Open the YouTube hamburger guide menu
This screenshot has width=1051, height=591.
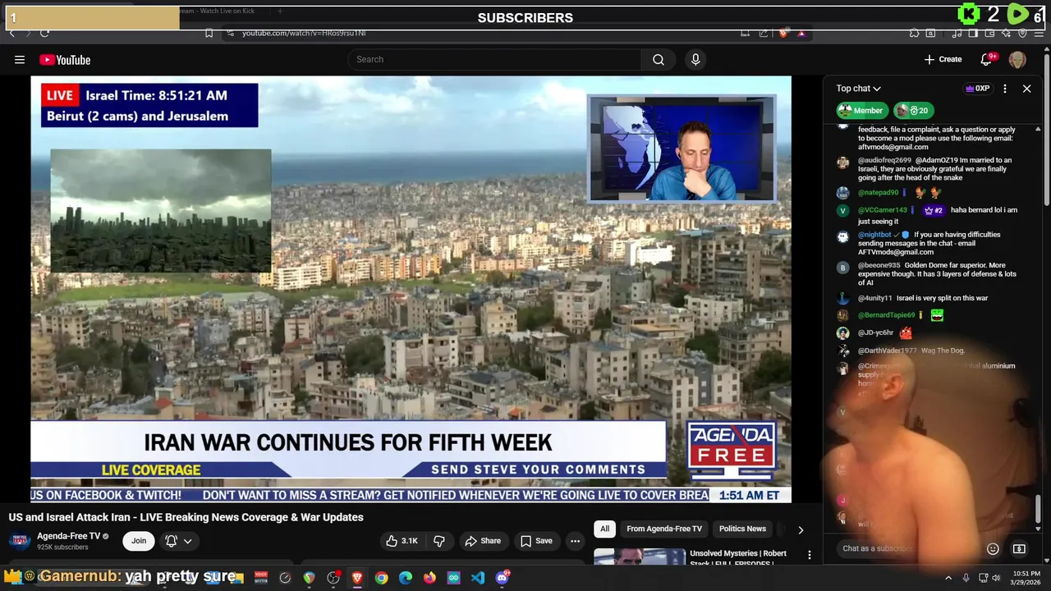20,59
